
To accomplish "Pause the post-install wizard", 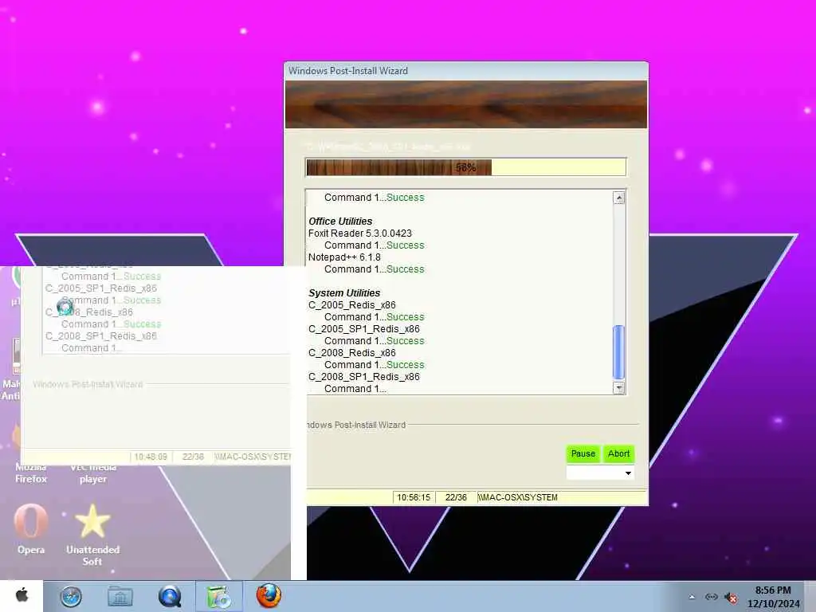I will click(583, 453).
